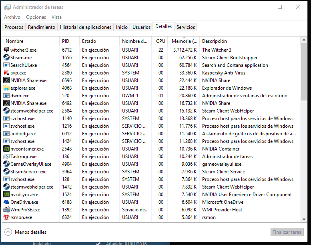
Task: Click the SearchUI.exe process icon
Action: [x=6, y=65]
